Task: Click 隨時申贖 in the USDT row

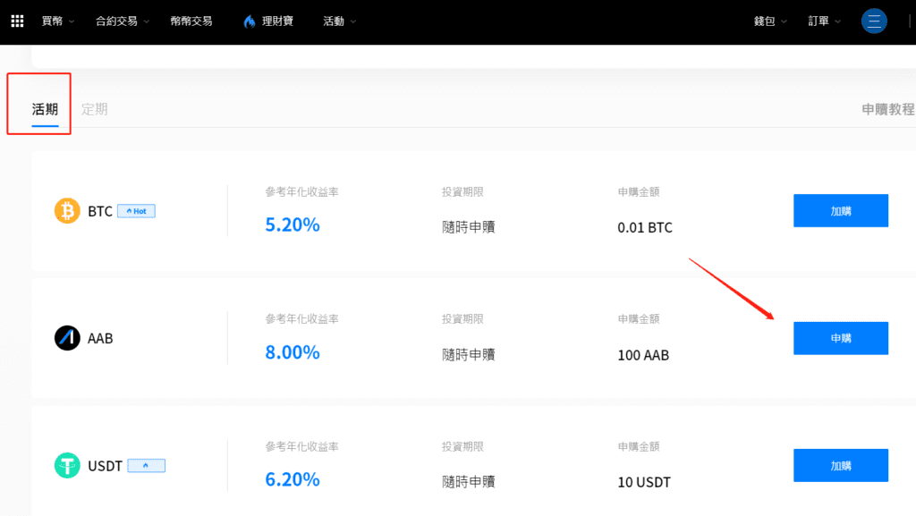Action: point(469,481)
